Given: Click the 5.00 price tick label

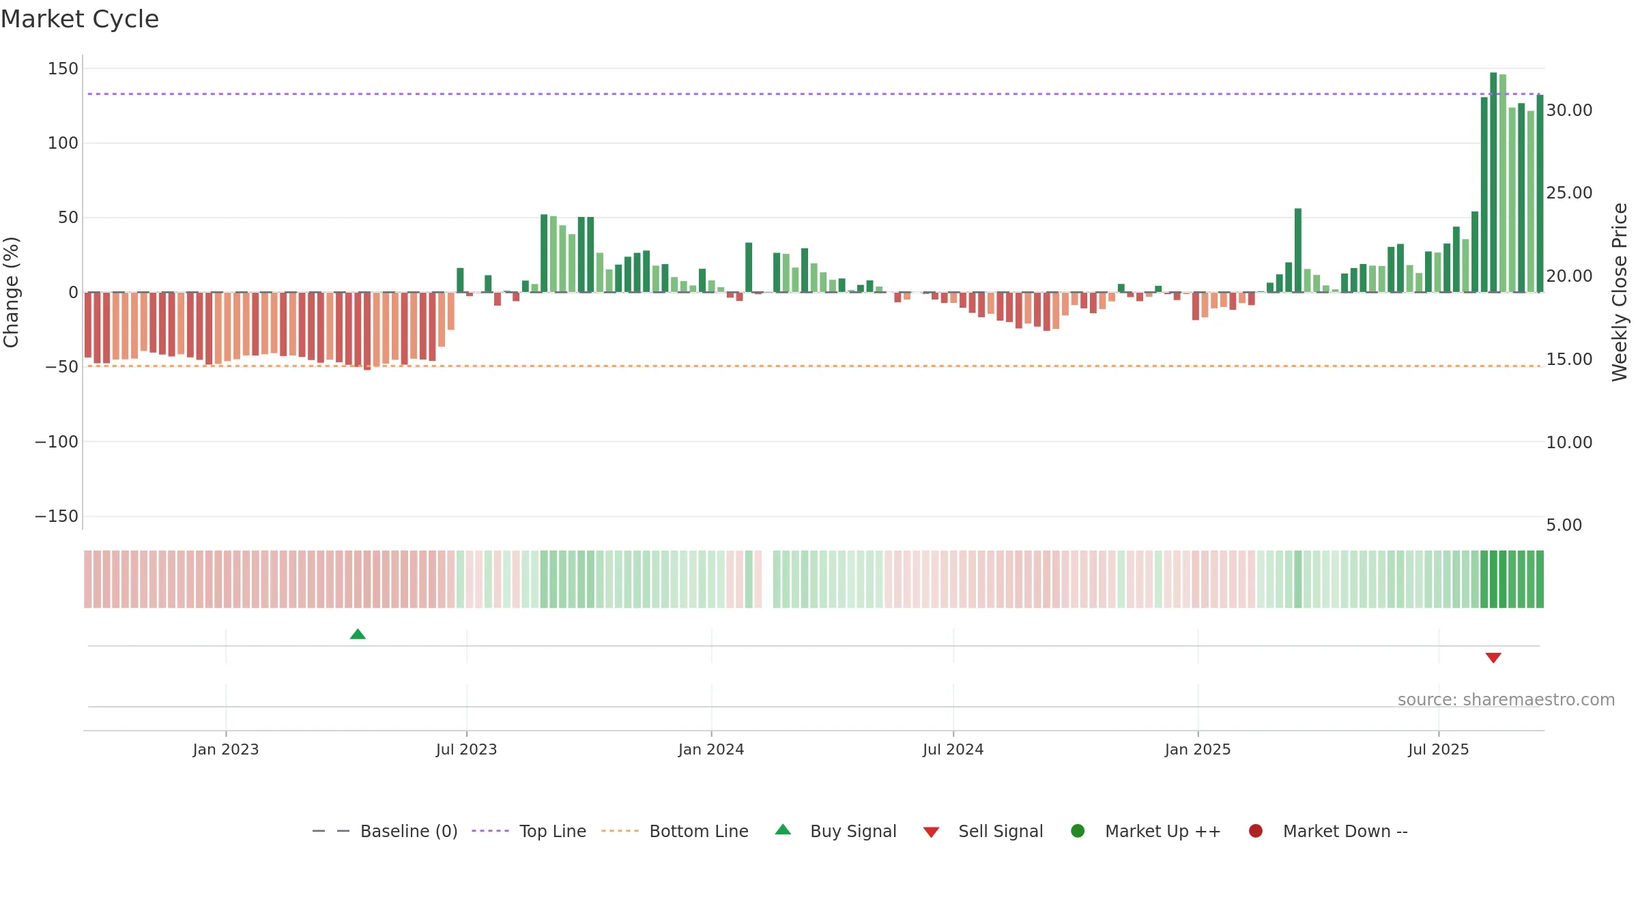Looking at the screenshot, I should point(1564,525).
